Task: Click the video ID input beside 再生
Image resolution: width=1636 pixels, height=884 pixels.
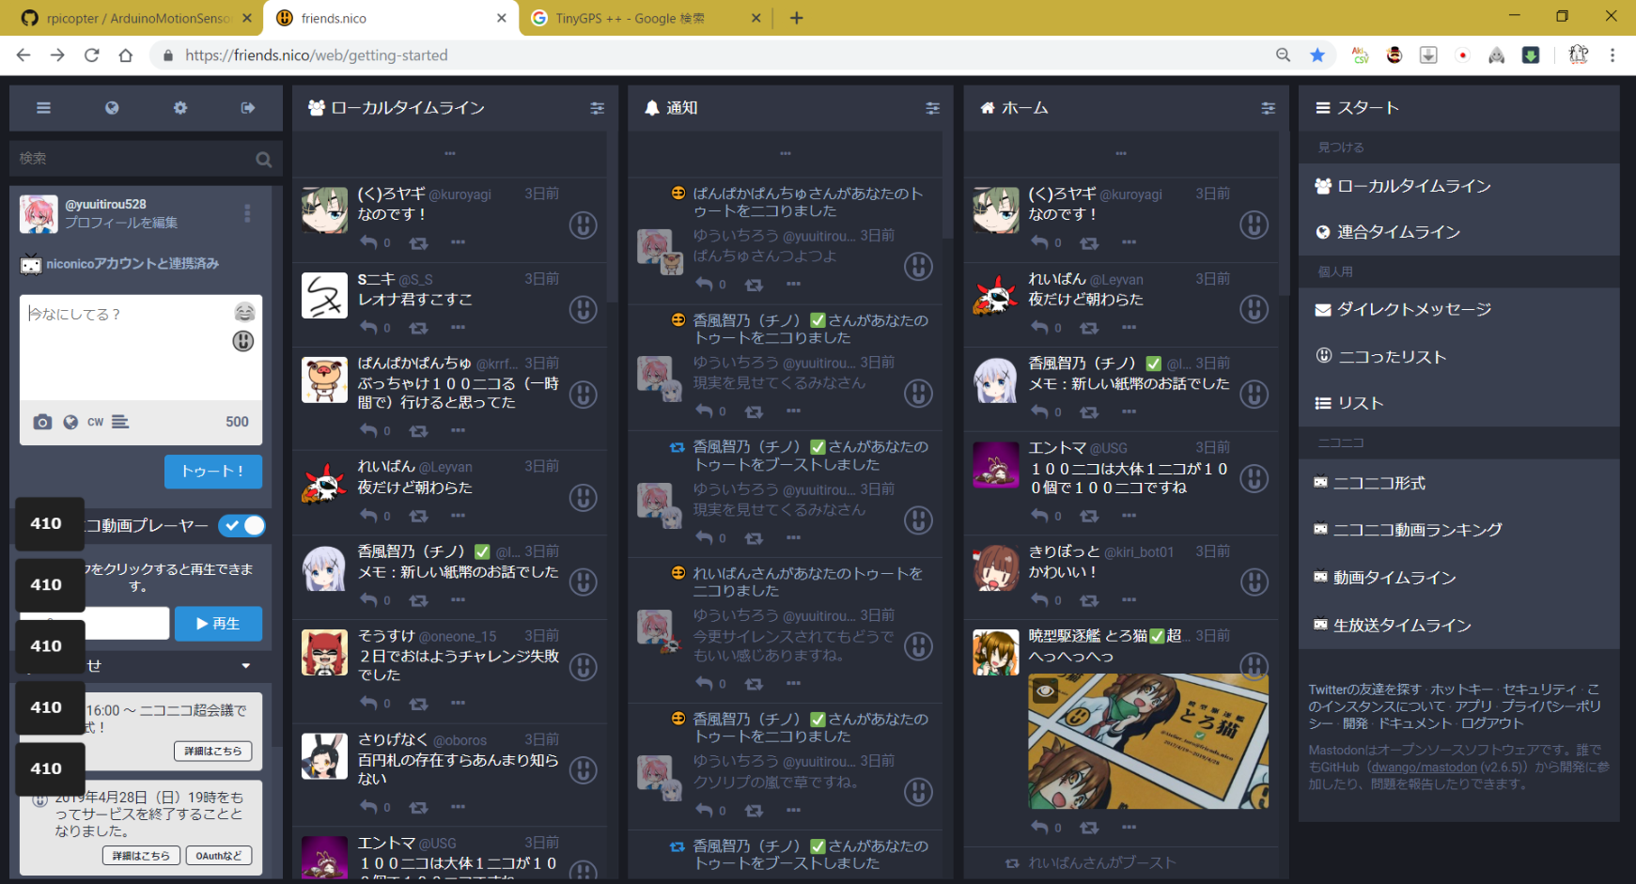Action: (95, 624)
